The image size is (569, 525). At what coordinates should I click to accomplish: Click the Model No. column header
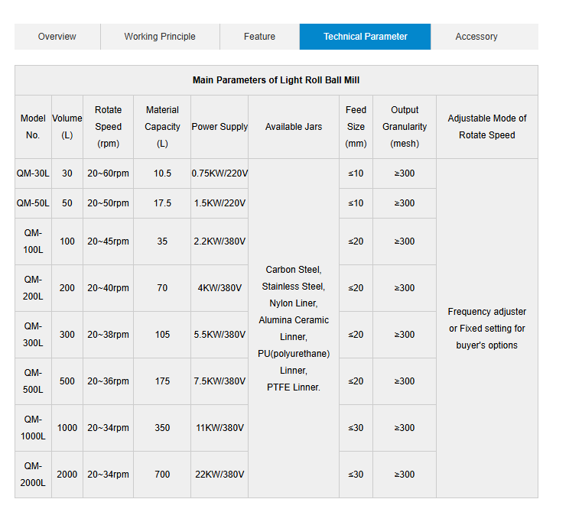coord(33,127)
